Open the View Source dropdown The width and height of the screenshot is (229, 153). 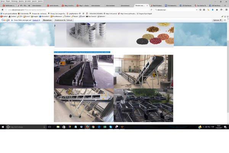click(x=91, y=16)
